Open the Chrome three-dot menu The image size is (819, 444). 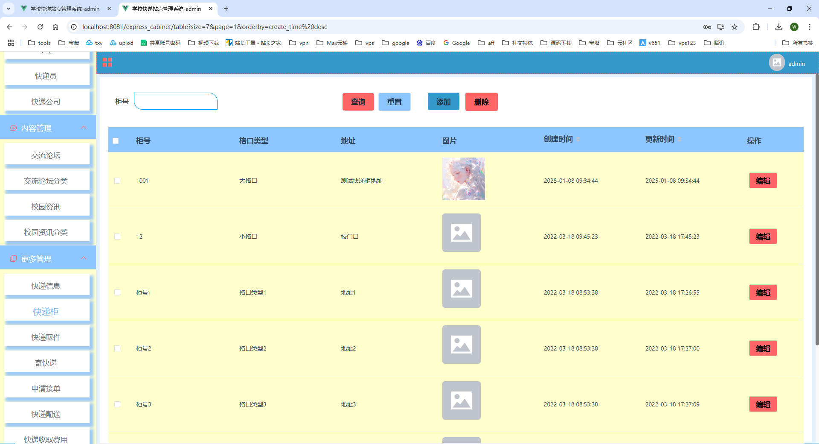coord(810,27)
